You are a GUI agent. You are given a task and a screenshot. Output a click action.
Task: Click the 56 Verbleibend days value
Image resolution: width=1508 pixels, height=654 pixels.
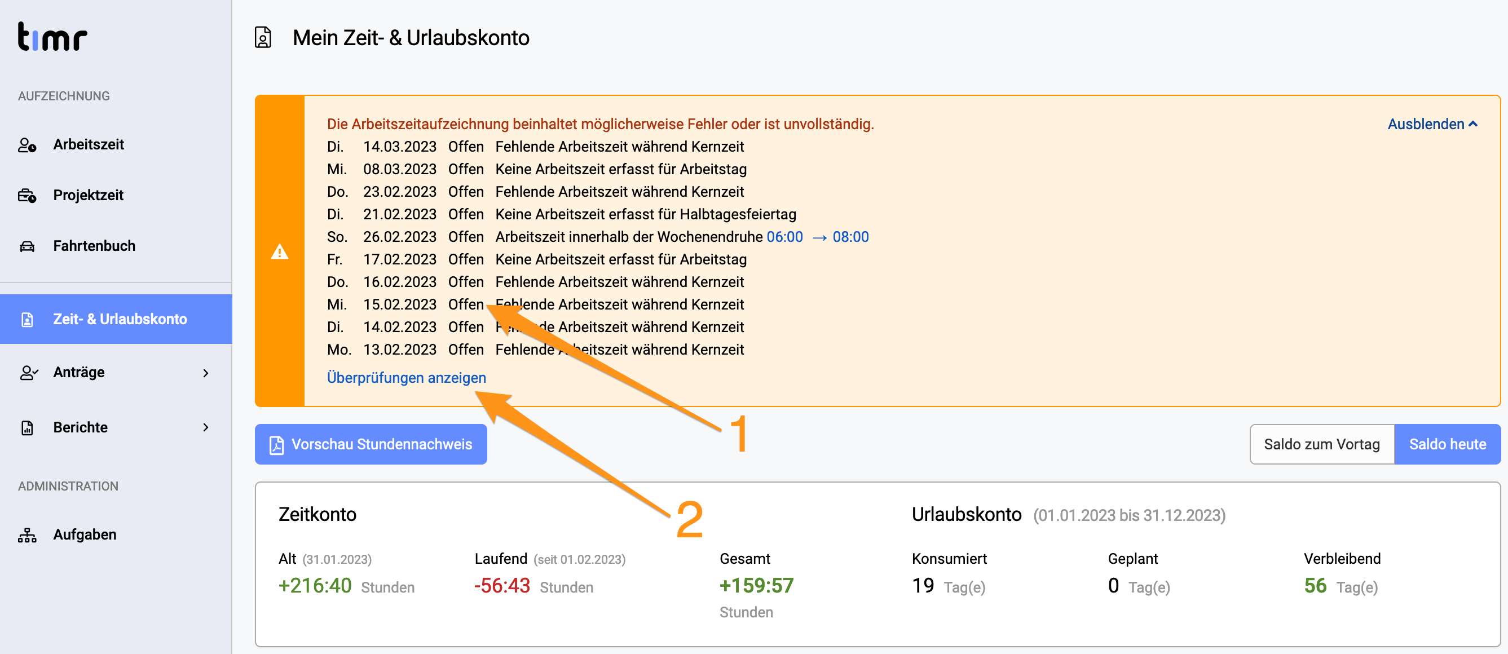pos(1315,585)
